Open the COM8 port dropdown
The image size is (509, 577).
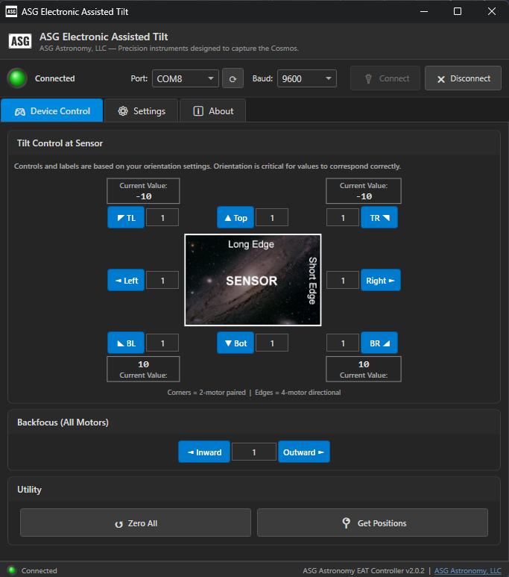185,78
